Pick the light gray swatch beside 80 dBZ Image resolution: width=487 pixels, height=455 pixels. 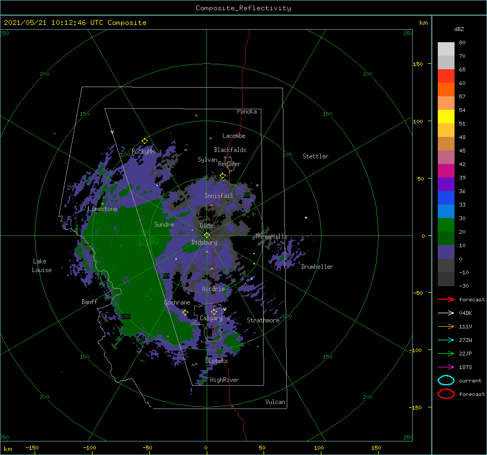click(x=446, y=49)
